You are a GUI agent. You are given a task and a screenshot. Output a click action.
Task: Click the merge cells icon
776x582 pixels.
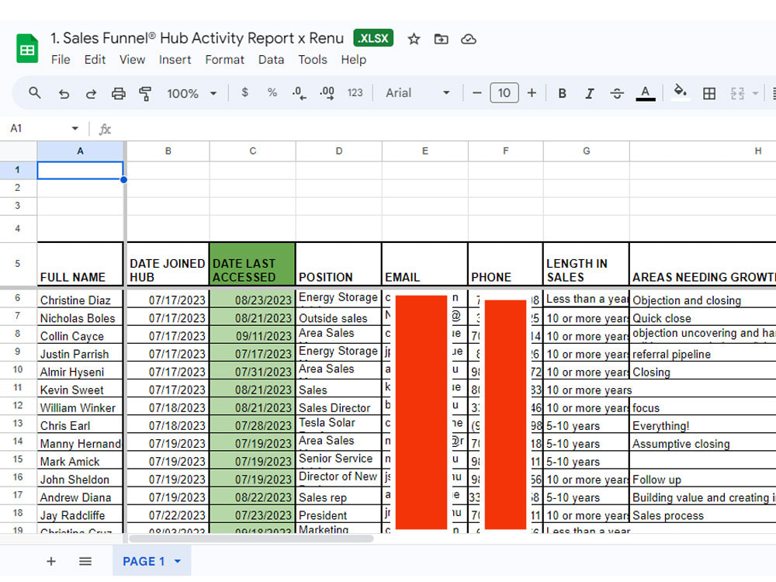point(737,93)
